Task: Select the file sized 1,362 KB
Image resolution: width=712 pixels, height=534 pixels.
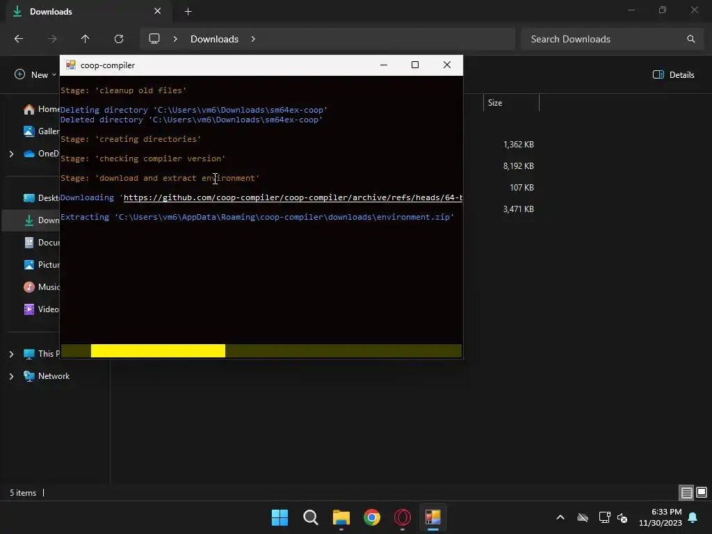Action: click(519, 145)
